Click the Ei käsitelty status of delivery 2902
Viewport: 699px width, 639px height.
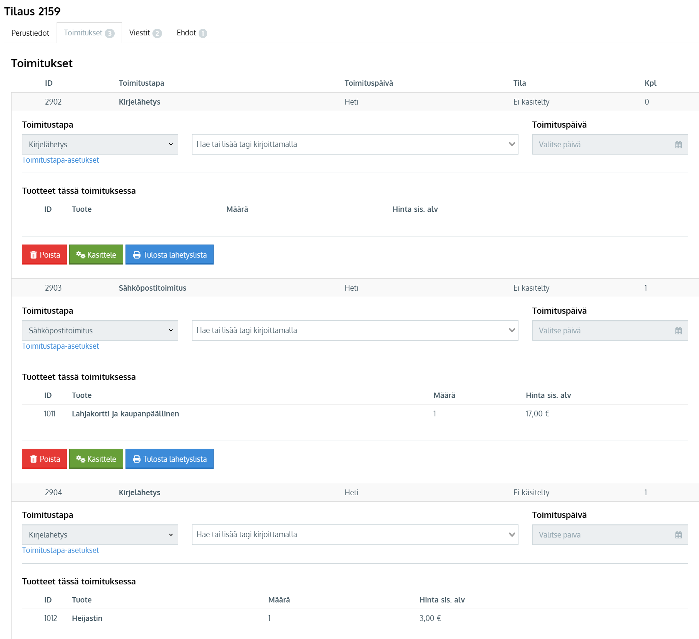coord(531,102)
